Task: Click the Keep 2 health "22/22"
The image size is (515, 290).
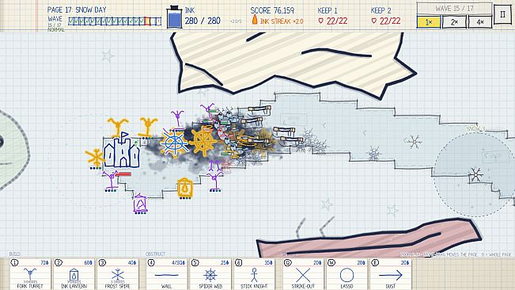Action: [x=390, y=21]
